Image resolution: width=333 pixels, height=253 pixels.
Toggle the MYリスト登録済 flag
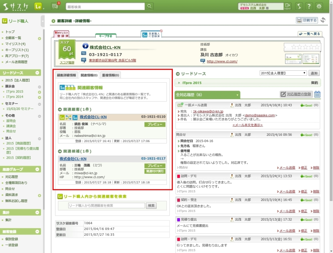[x=62, y=34]
